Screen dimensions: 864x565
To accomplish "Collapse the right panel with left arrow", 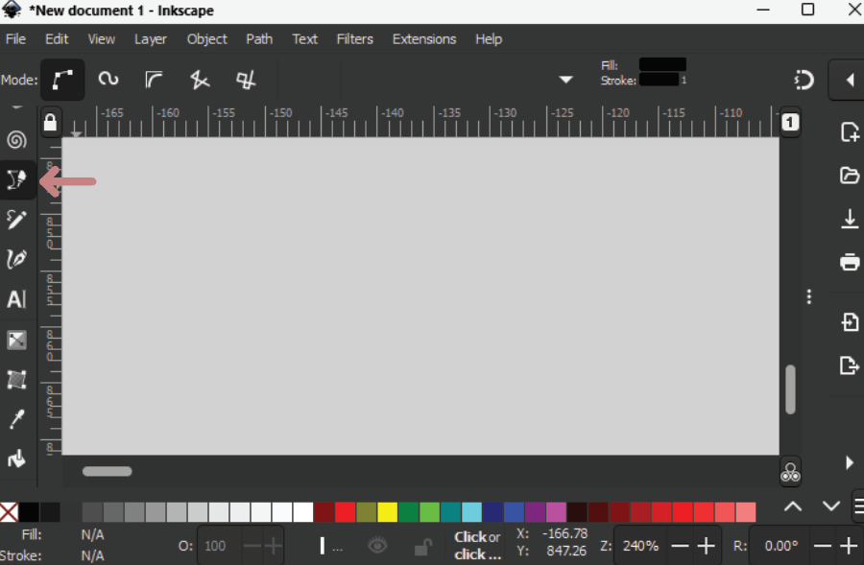I will pos(850,81).
